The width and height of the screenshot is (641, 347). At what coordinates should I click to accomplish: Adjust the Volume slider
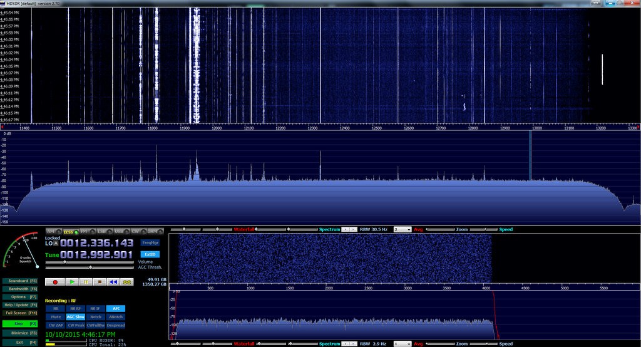point(90,262)
